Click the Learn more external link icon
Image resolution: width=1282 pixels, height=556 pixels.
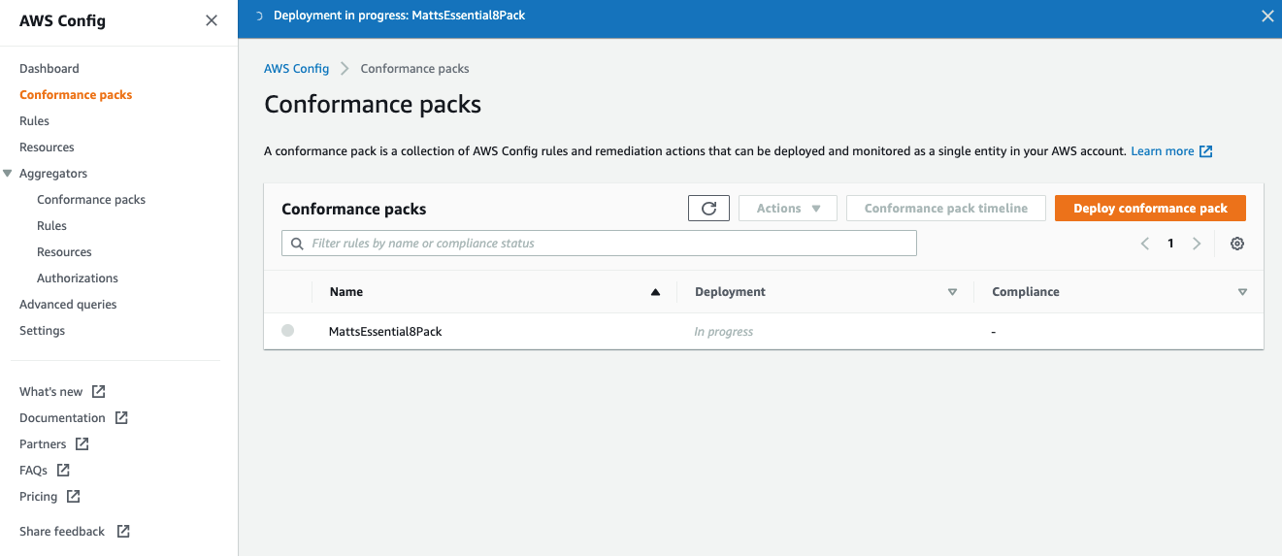pos(1206,151)
